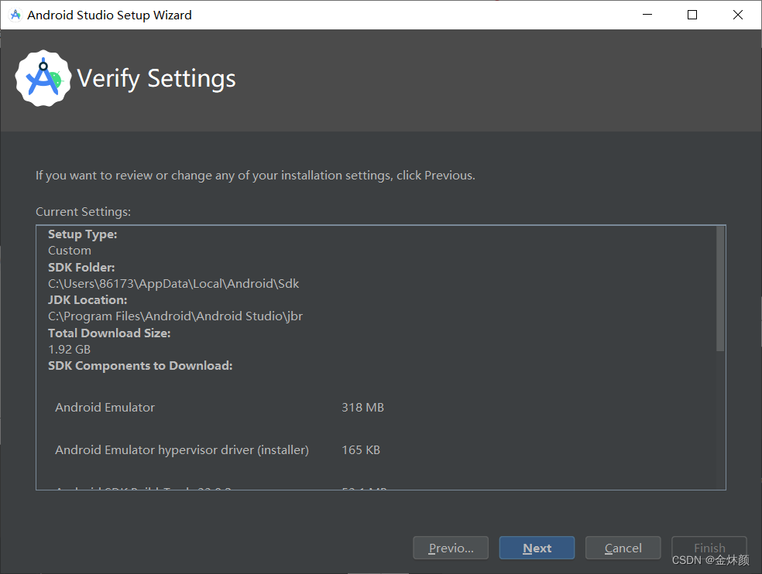
Task: Click the Next button
Action: [537, 548]
